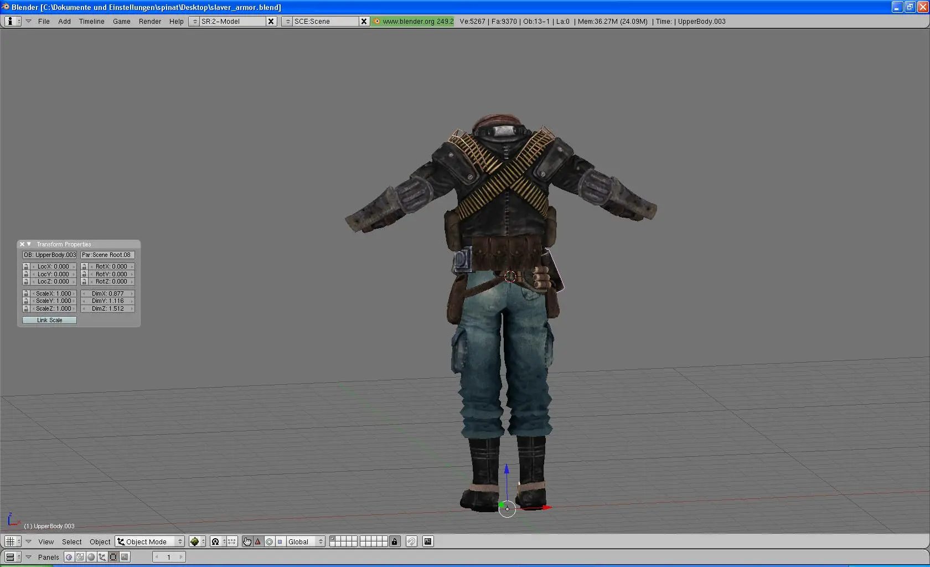Switch to Shading context sphere icon
Screen dimensions: 930x567
(91, 557)
